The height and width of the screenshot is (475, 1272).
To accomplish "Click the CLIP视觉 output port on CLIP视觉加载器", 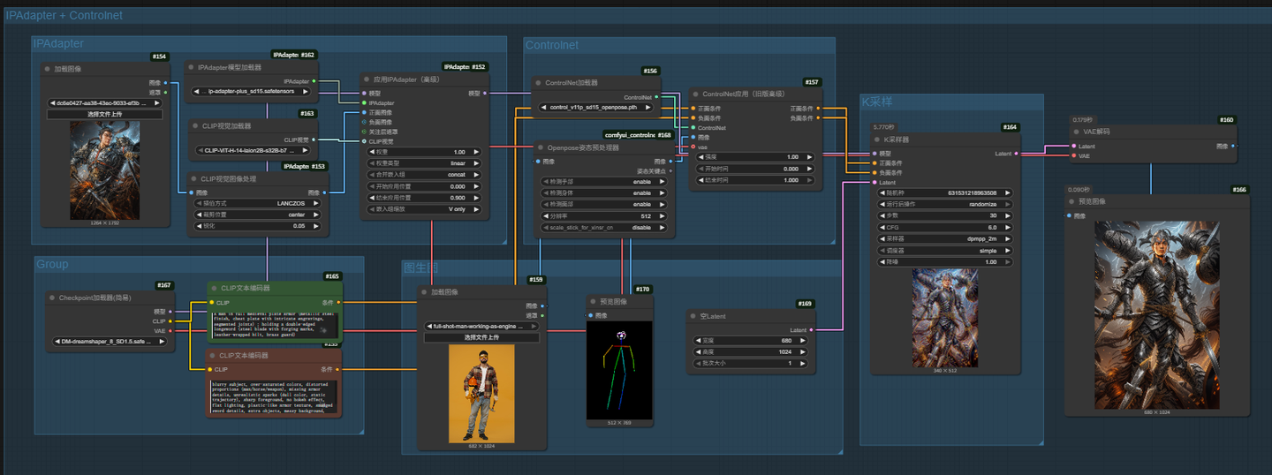I will pyautogui.click(x=314, y=139).
